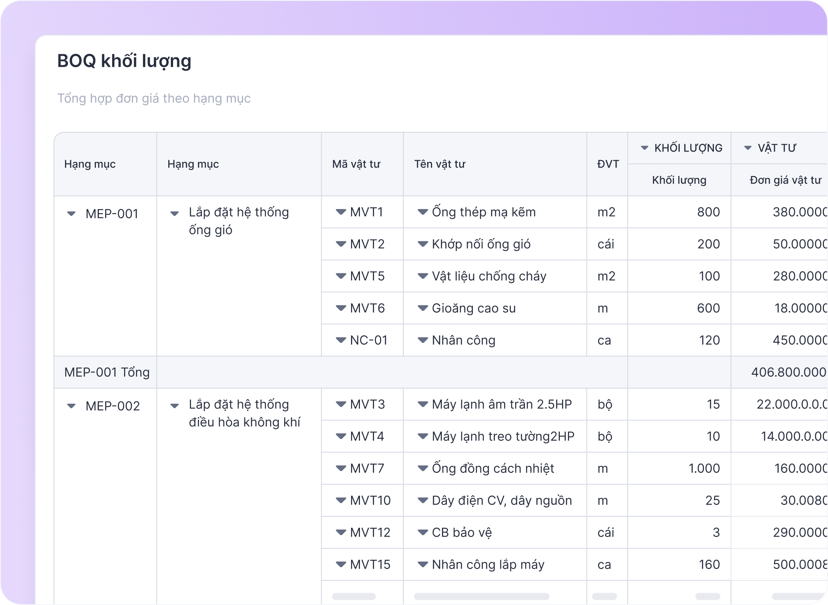Select the 'MEP-001 Tổng' subtotal row
The image size is (828, 605).
107,372
